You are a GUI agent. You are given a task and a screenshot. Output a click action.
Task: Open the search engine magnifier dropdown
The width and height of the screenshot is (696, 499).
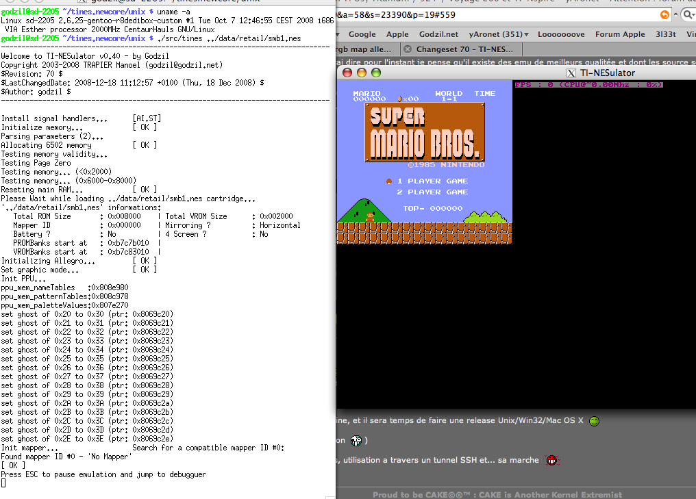click(x=686, y=14)
